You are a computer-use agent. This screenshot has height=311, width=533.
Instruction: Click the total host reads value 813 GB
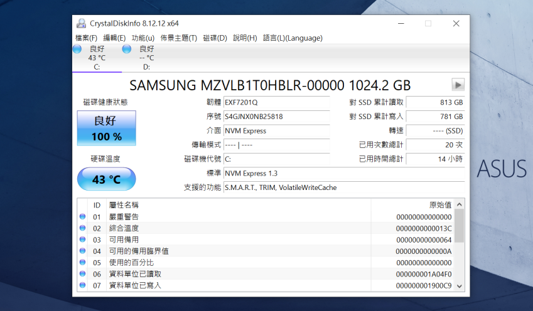point(436,102)
